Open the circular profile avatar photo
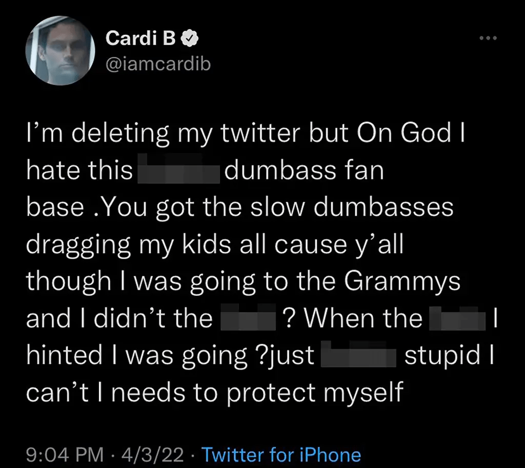Viewport: 525px width, 468px height. tap(60, 51)
